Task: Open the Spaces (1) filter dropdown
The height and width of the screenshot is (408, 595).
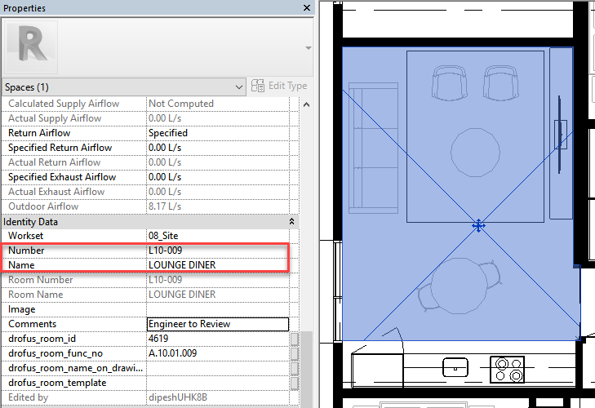Action: coord(238,86)
